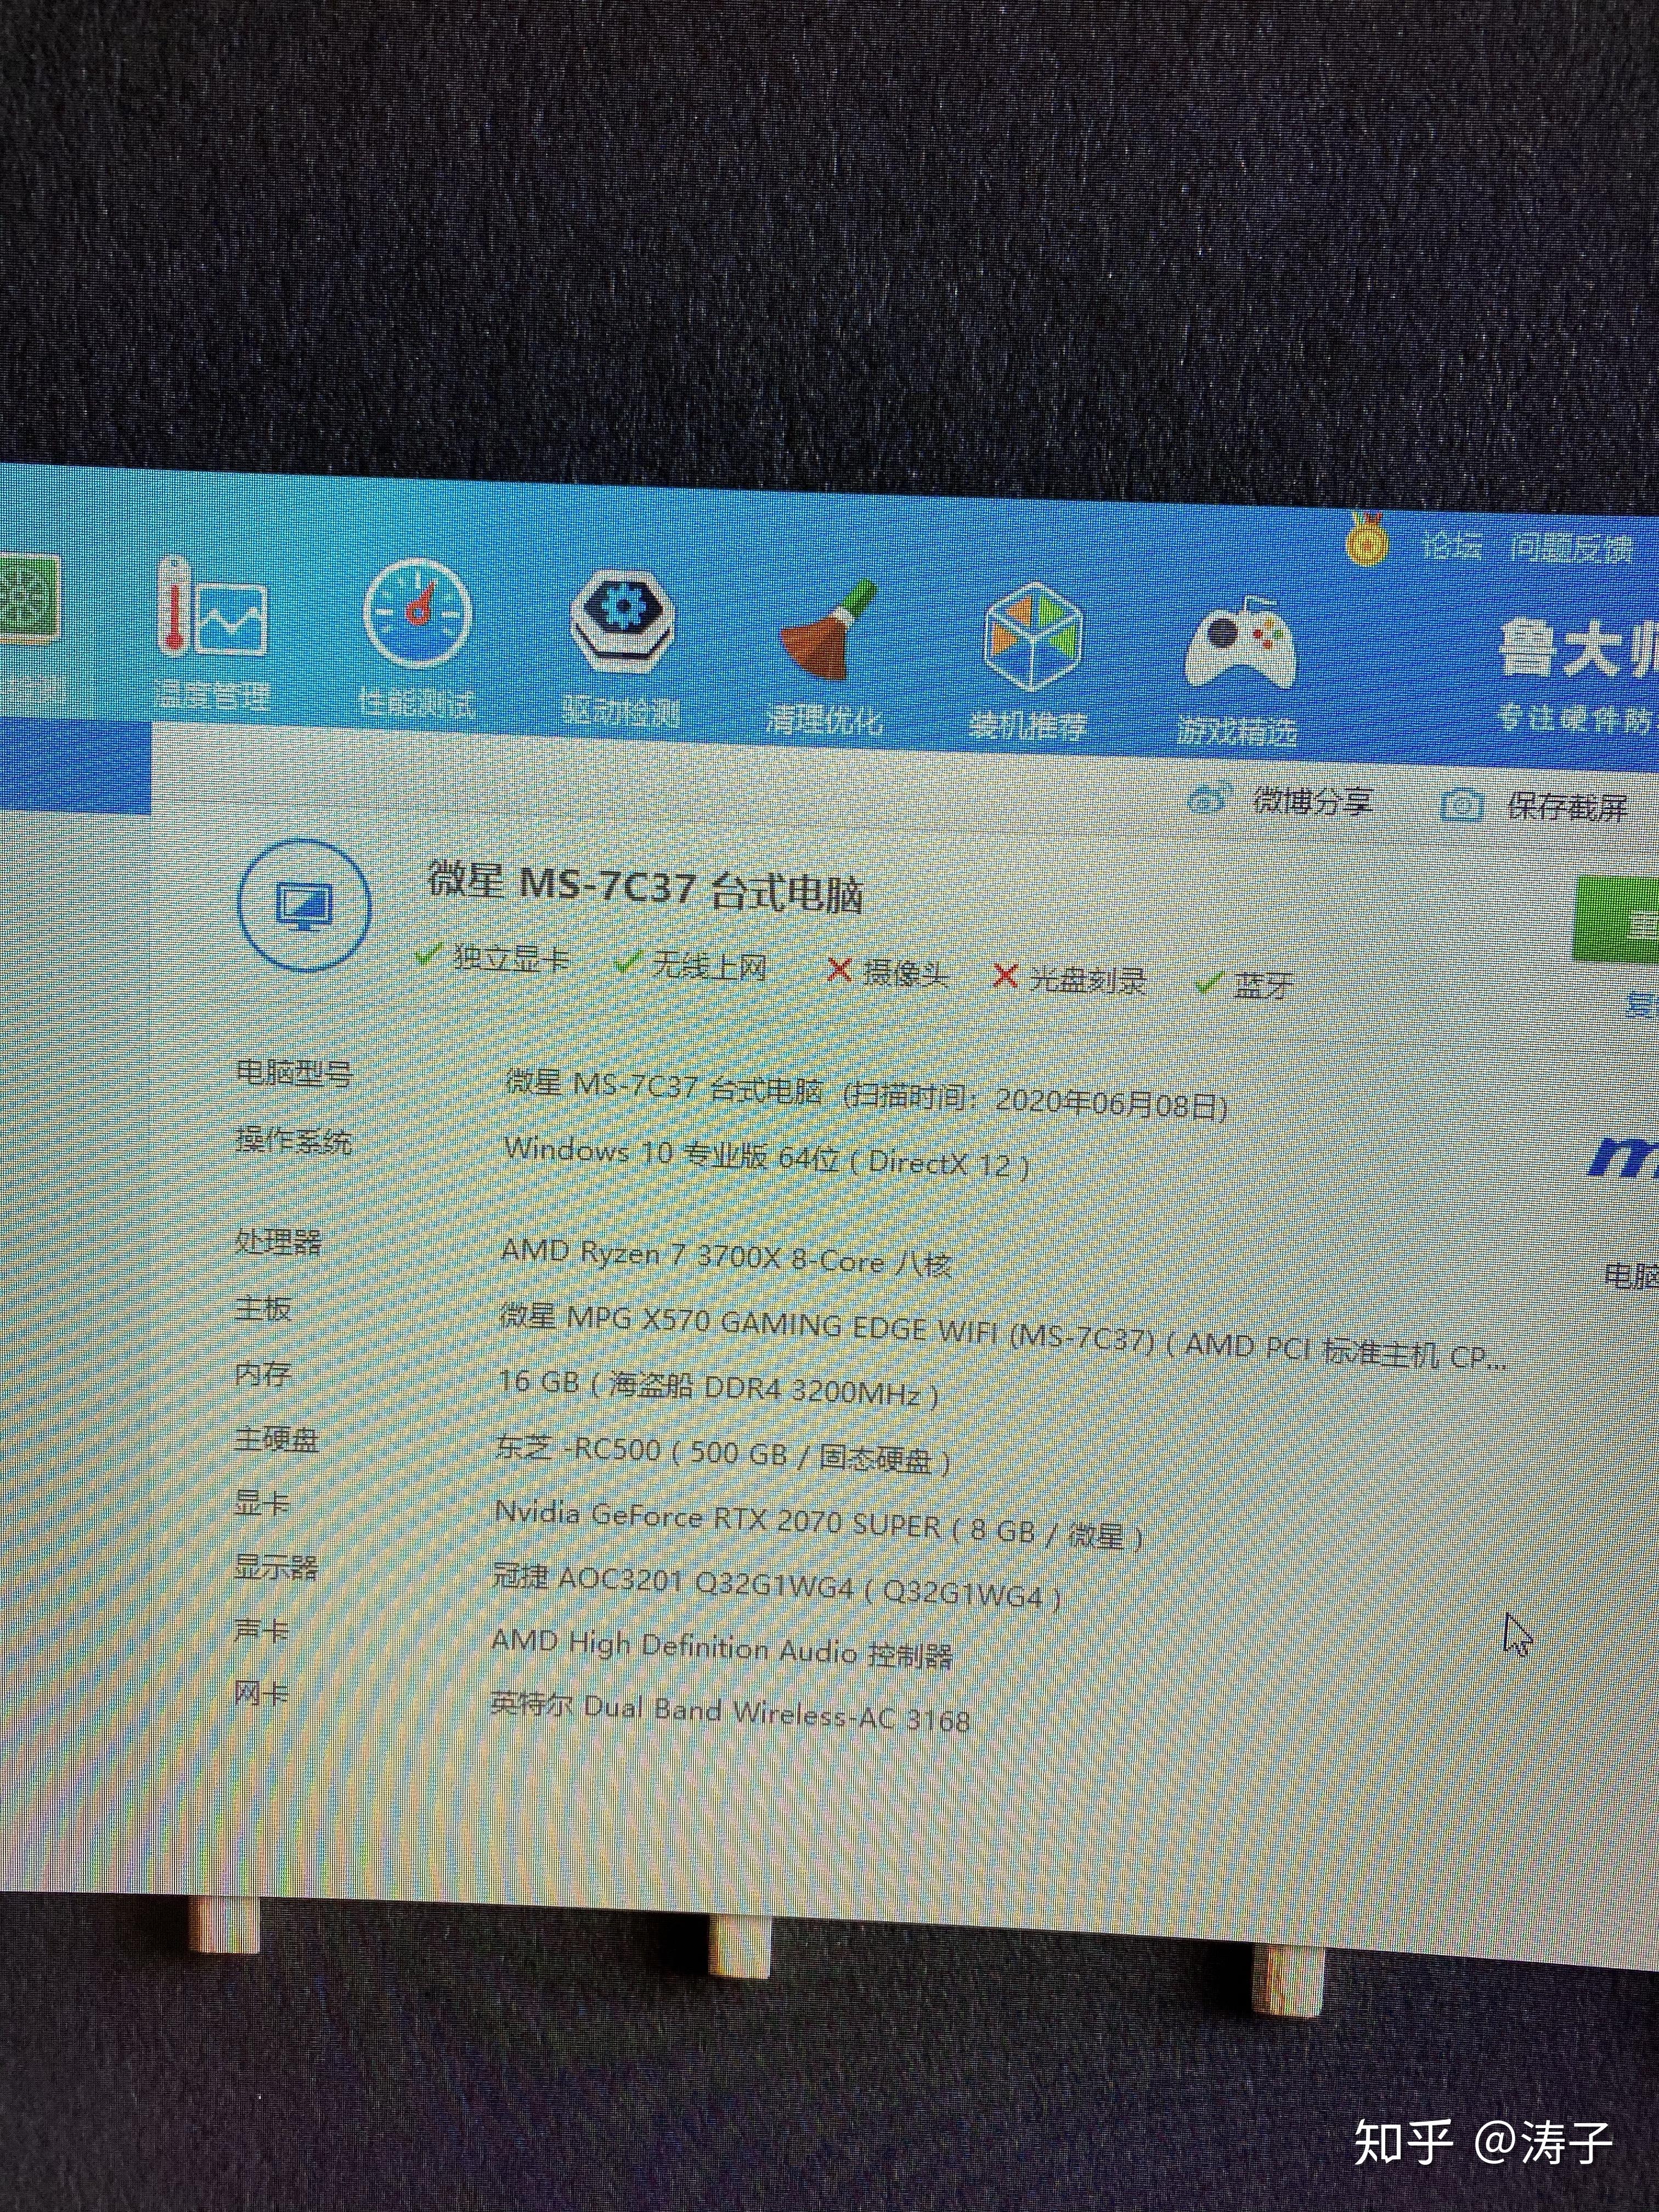Click the 显卡 label
Image resolution: width=1659 pixels, height=2212 pixels.
(262, 1503)
